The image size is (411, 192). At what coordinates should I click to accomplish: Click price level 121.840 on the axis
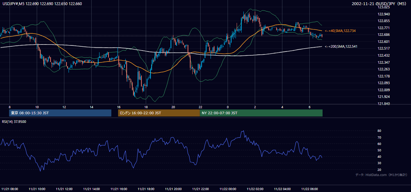click(384, 104)
